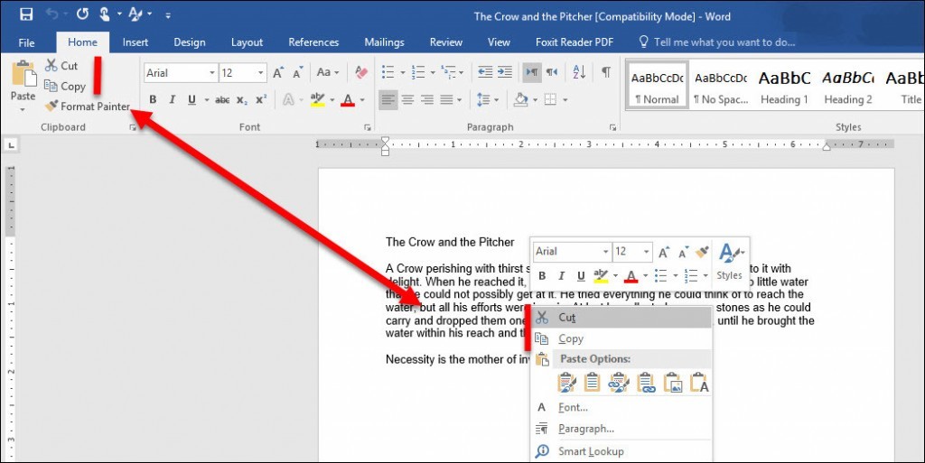Open the Borders dropdown in Paragraph group

coord(565,99)
